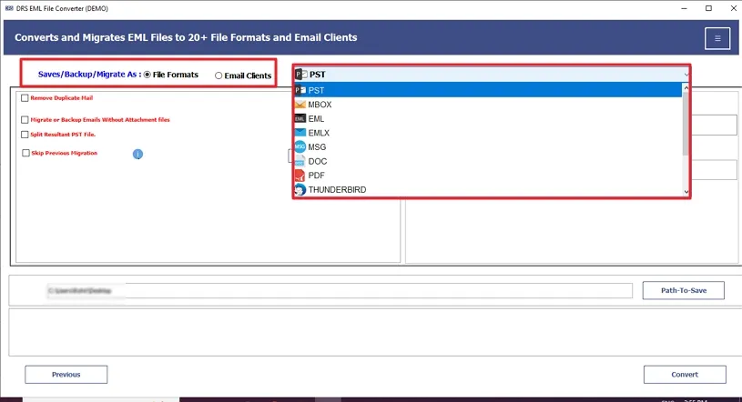Click the DOC document icon

point(300,161)
